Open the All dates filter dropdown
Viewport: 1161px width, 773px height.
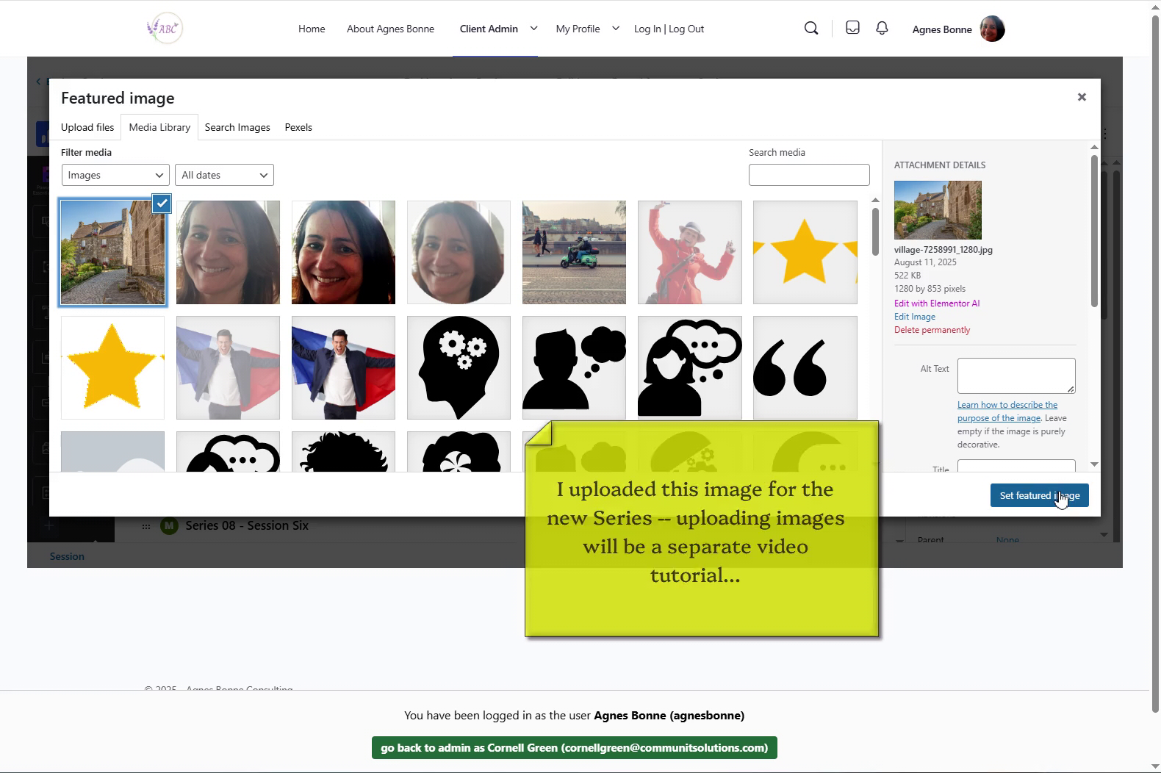click(x=224, y=175)
